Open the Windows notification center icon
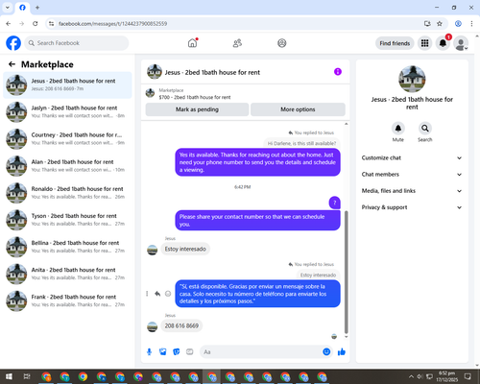The image size is (480, 384). pyautogui.click(x=468, y=376)
